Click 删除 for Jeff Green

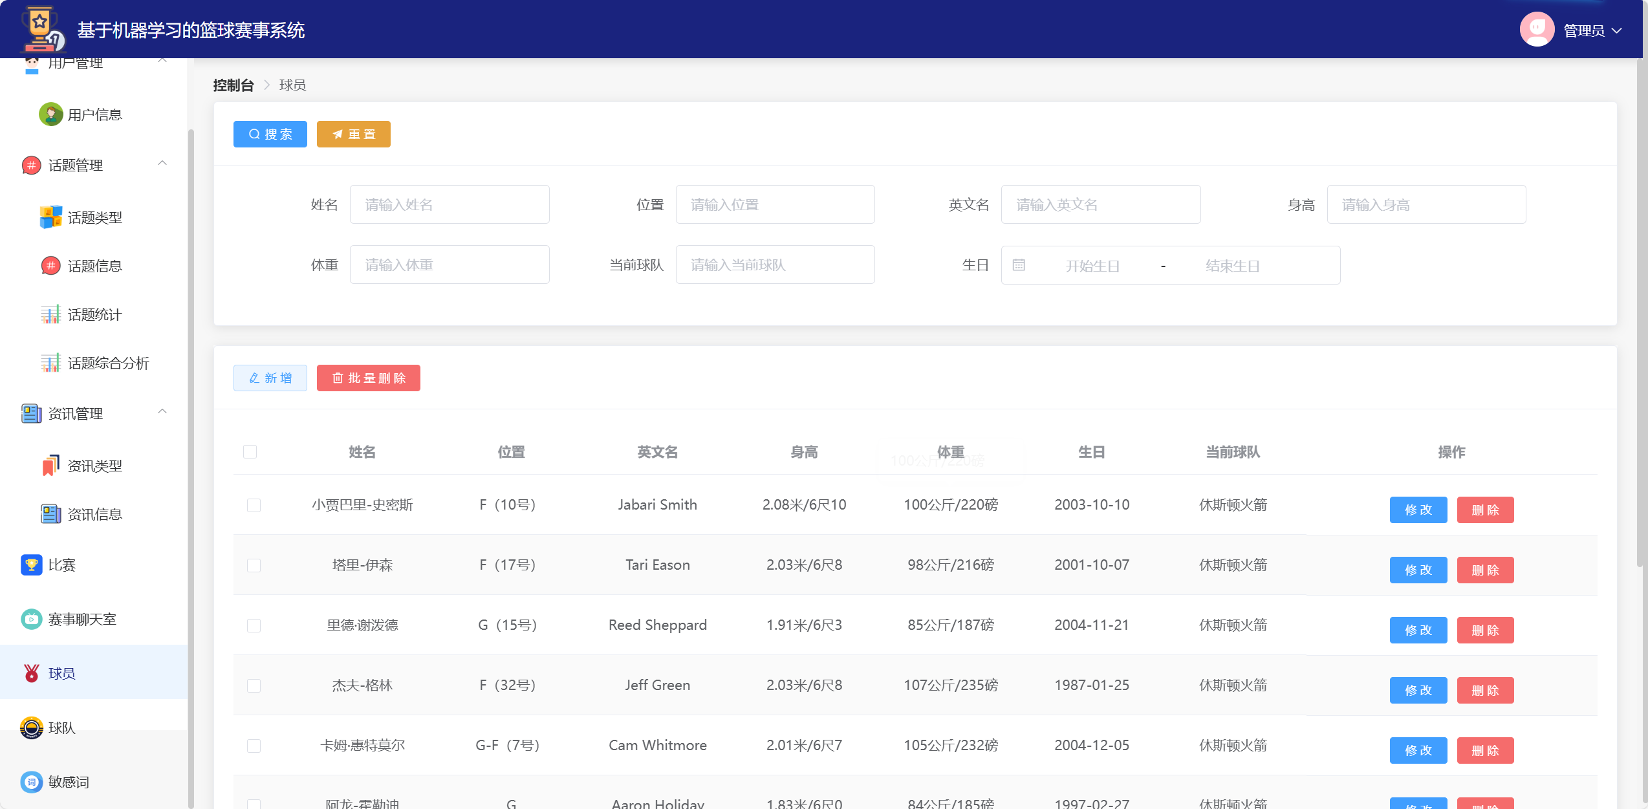tap(1486, 690)
